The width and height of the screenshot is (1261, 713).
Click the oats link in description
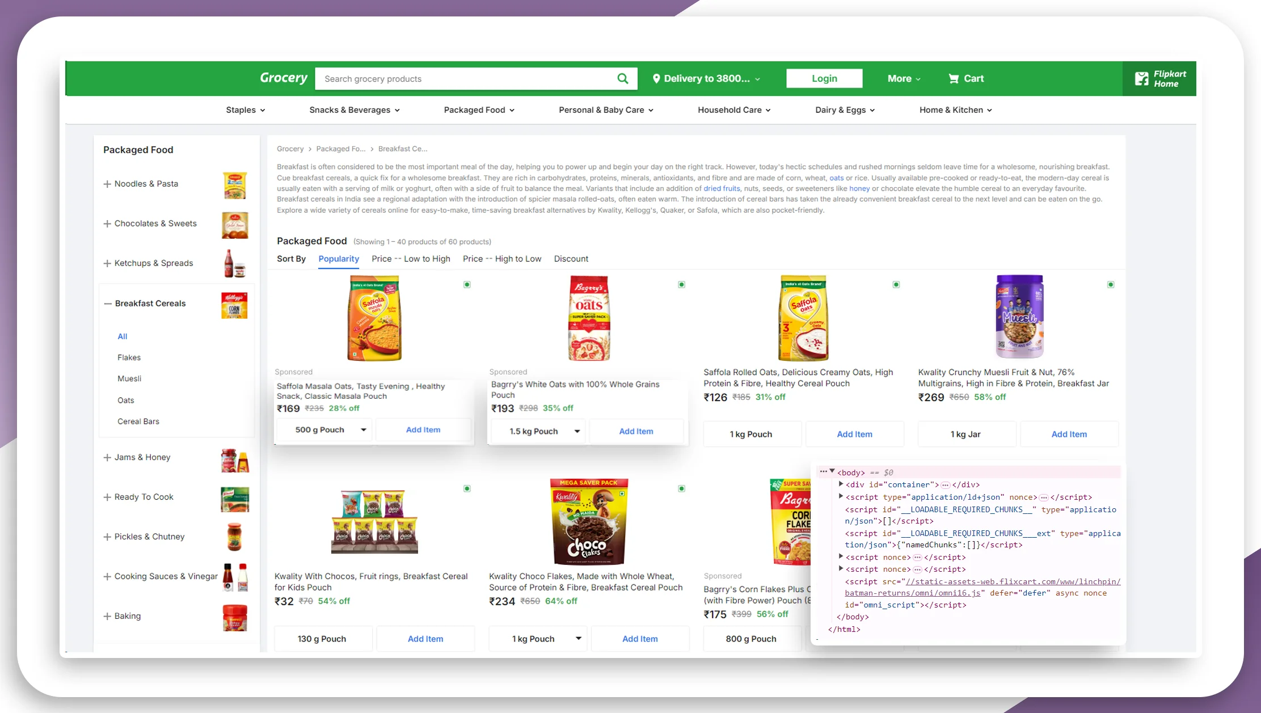pyautogui.click(x=836, y=178)
